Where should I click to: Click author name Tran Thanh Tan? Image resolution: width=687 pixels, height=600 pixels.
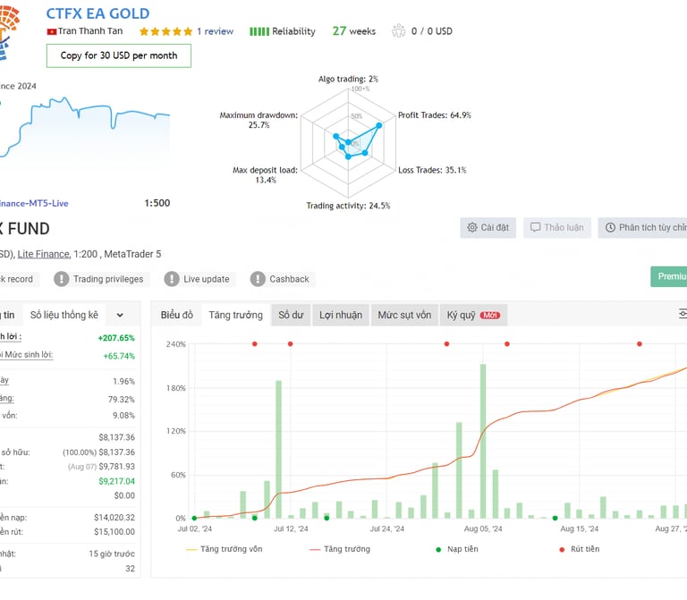pos(90,31)
